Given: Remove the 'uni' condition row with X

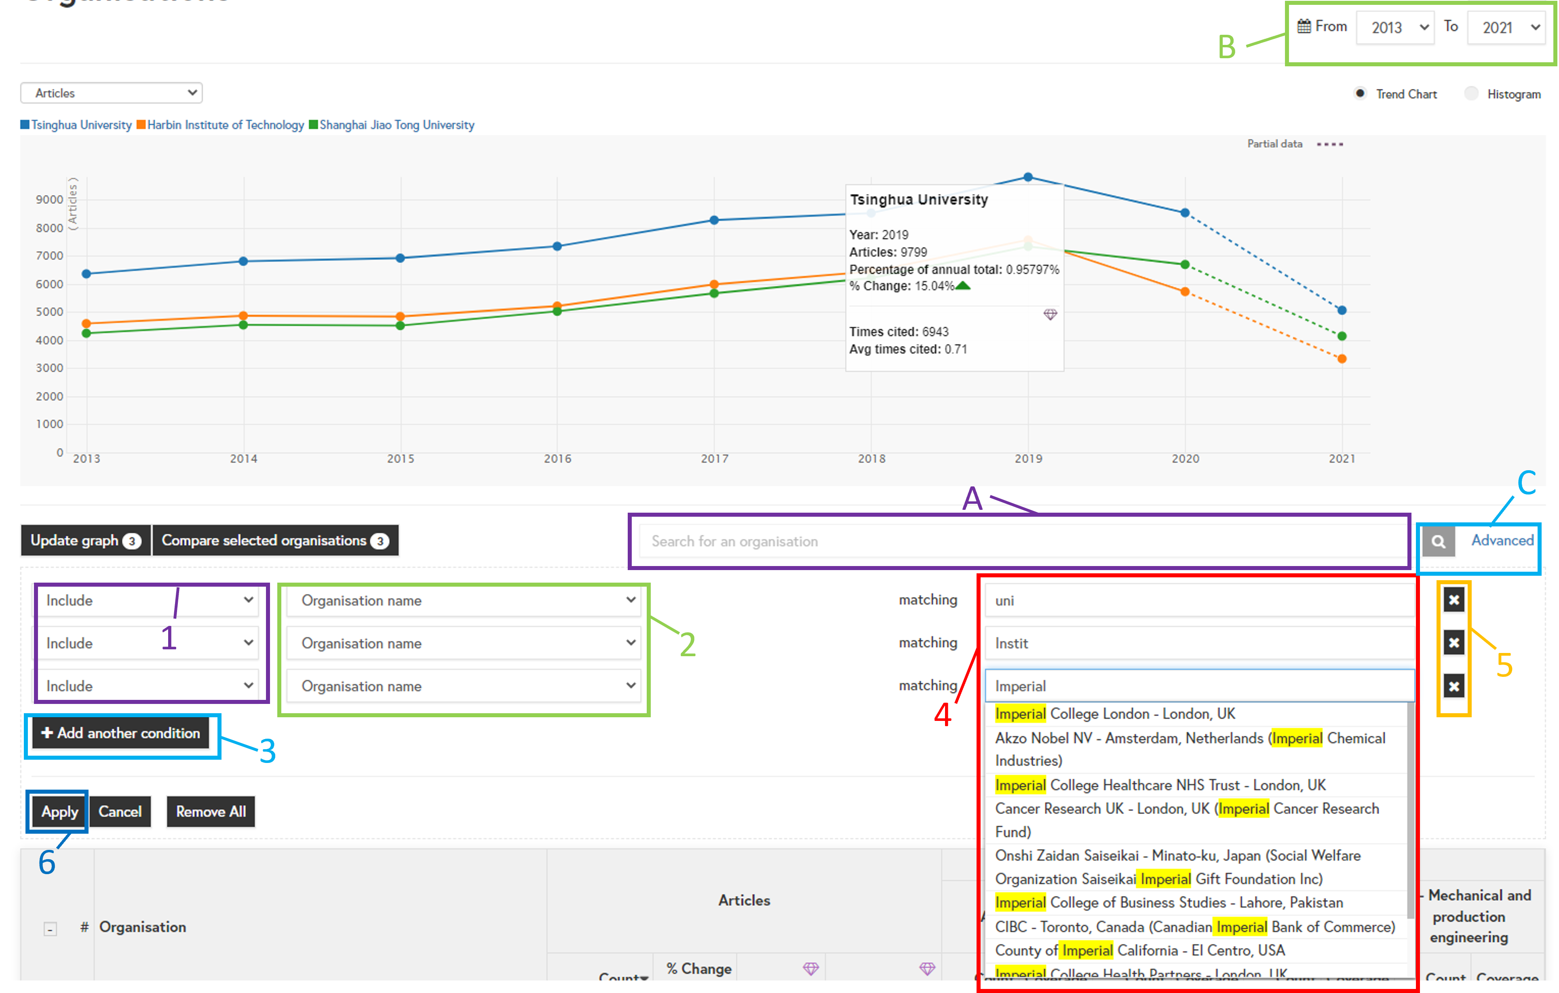Looking at the screenshot, I should pos(1454,600).
